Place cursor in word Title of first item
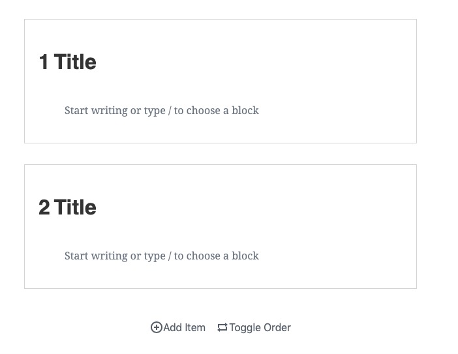458x354 pixels. [x=75, y=62]
